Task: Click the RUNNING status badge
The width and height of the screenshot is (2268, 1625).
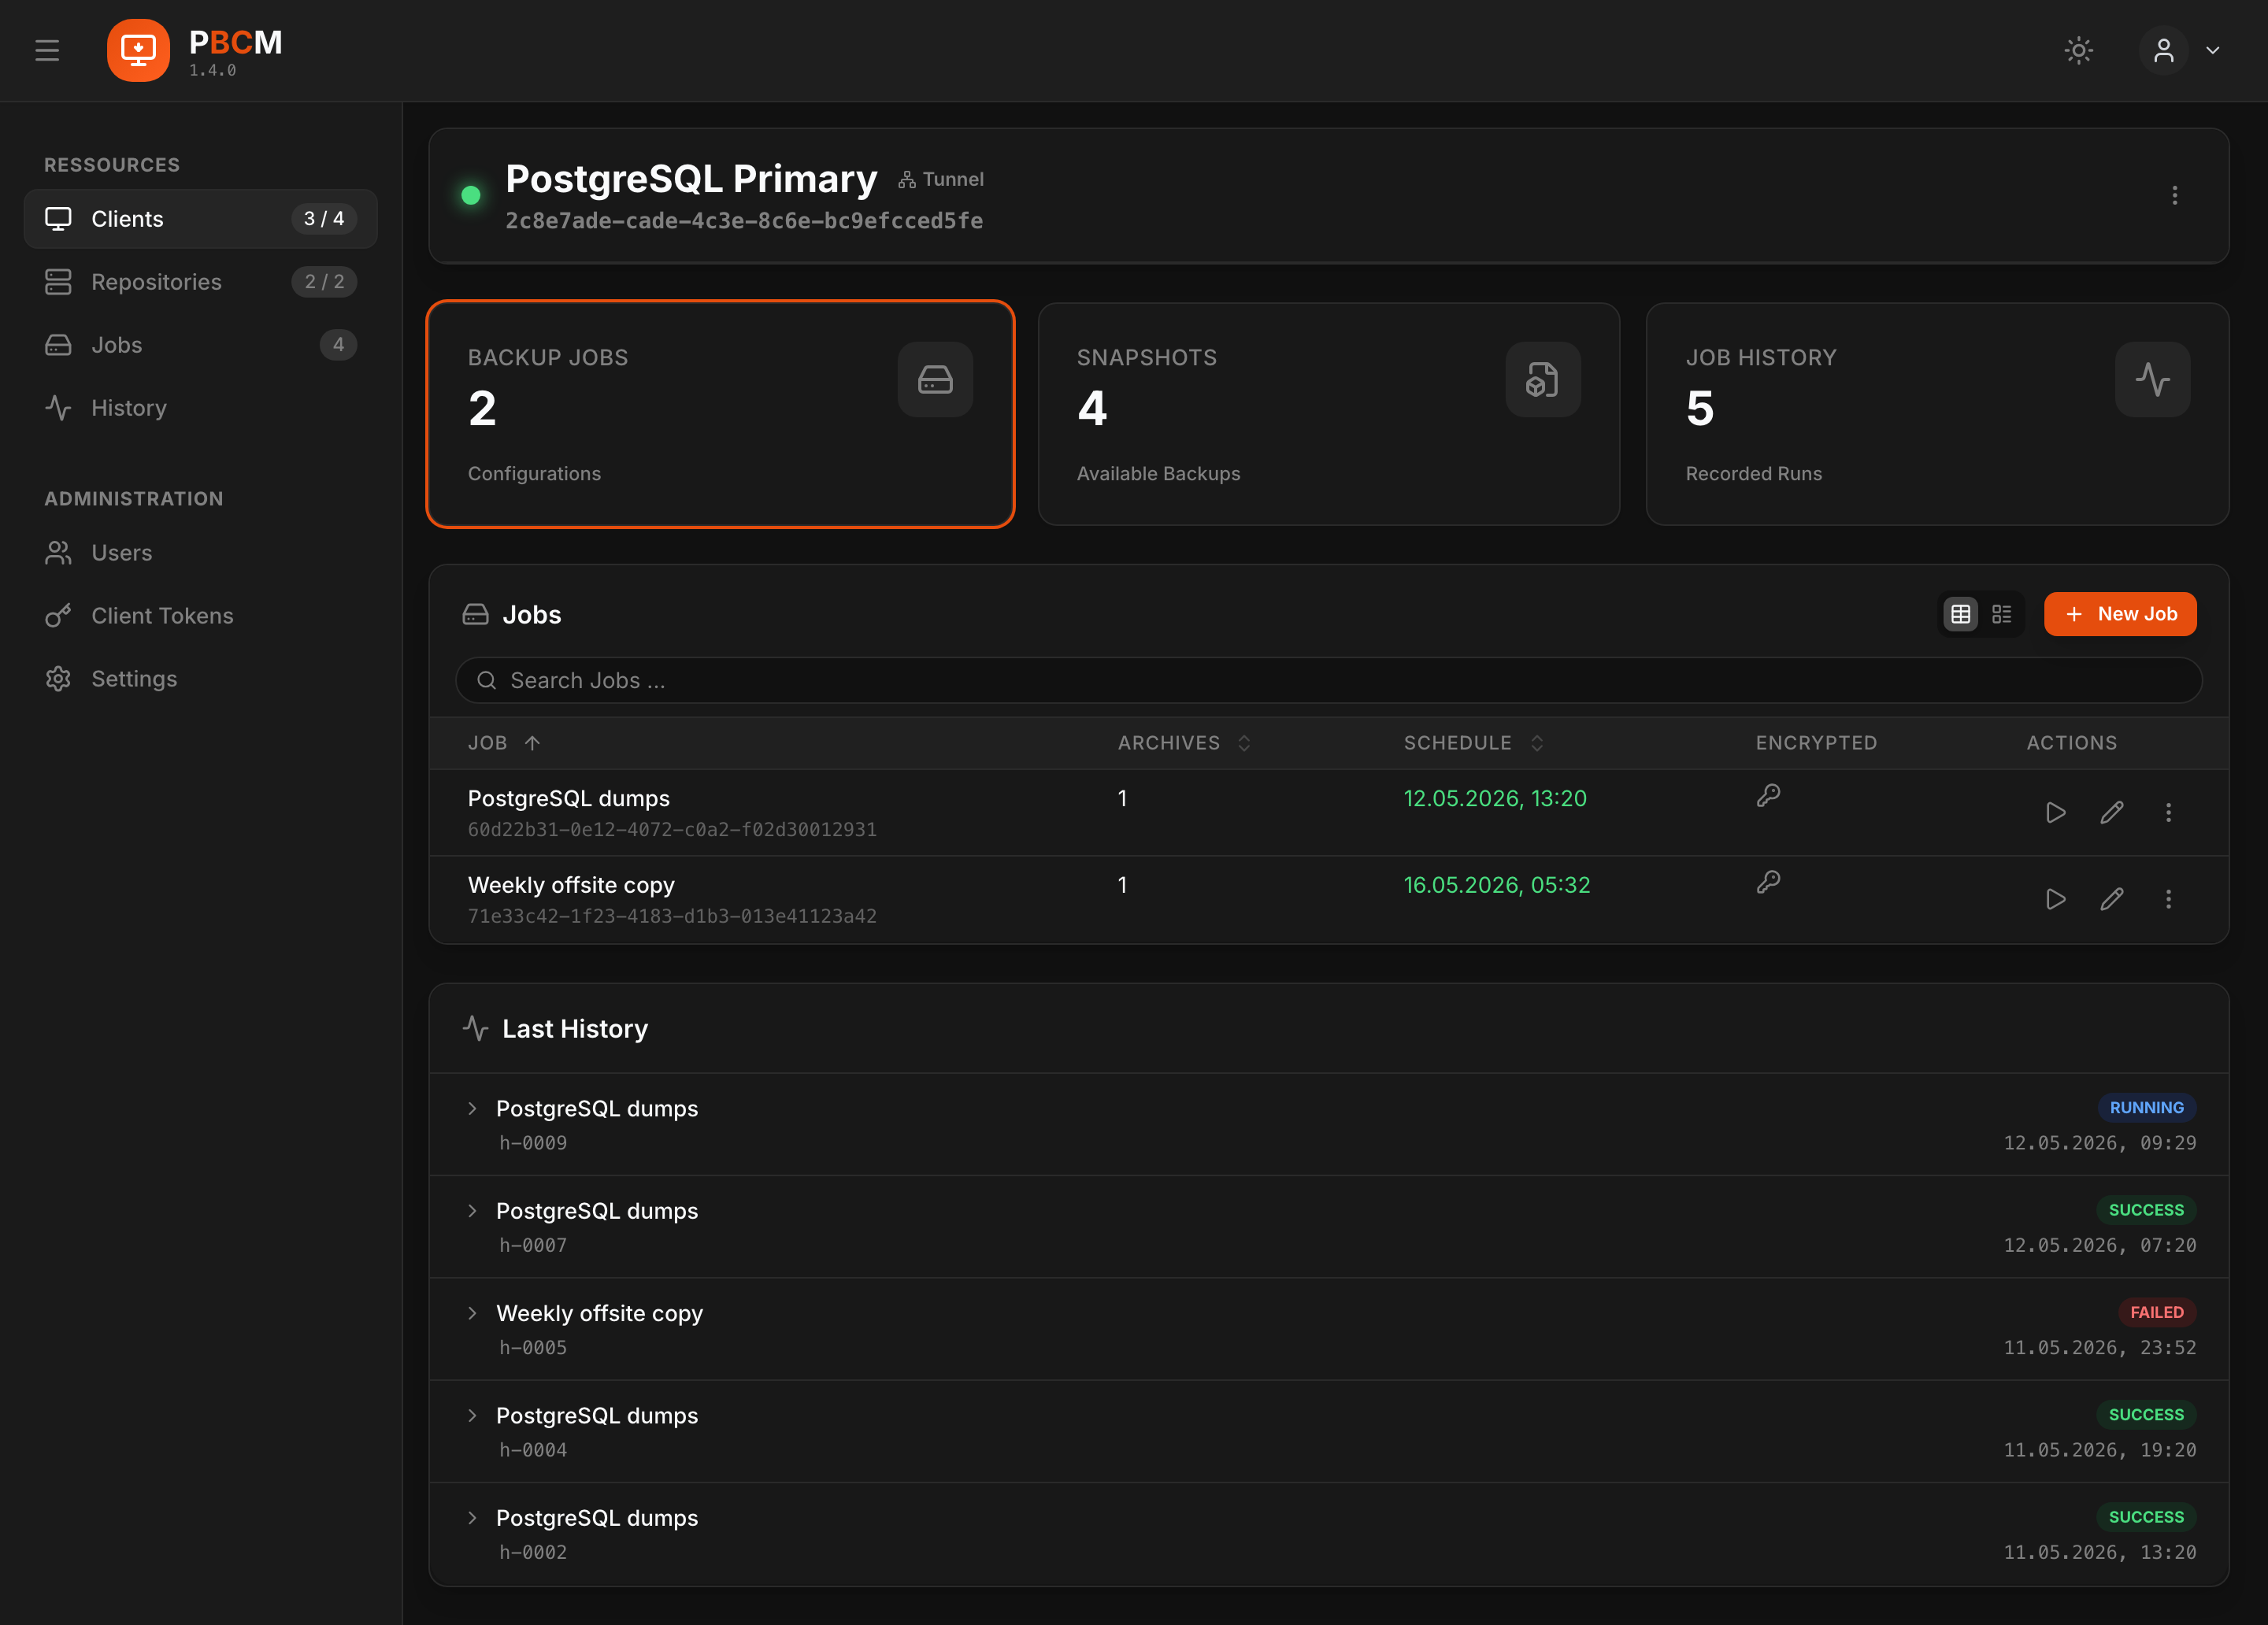Action: point(2146,1107)
